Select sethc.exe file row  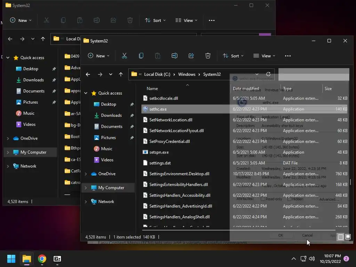(244, 109)
